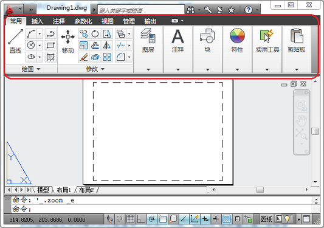Open the 剪贴板 panel dropdown

(297, 69)
